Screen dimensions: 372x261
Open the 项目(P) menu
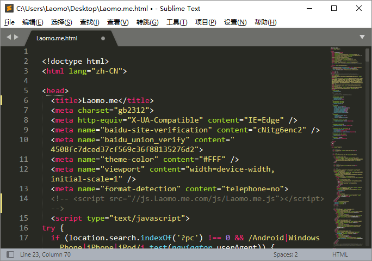point(206,22)
